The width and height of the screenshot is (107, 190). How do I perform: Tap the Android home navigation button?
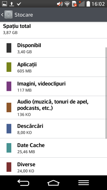pyautogui.click(x=53, y=183)
